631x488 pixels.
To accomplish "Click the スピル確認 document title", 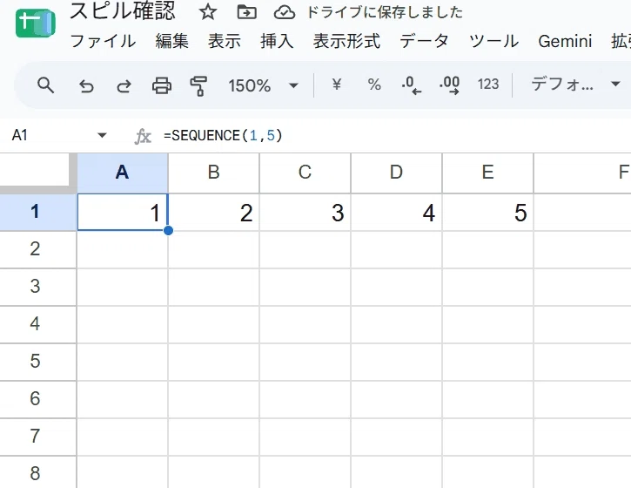I will tap(123, 10).
